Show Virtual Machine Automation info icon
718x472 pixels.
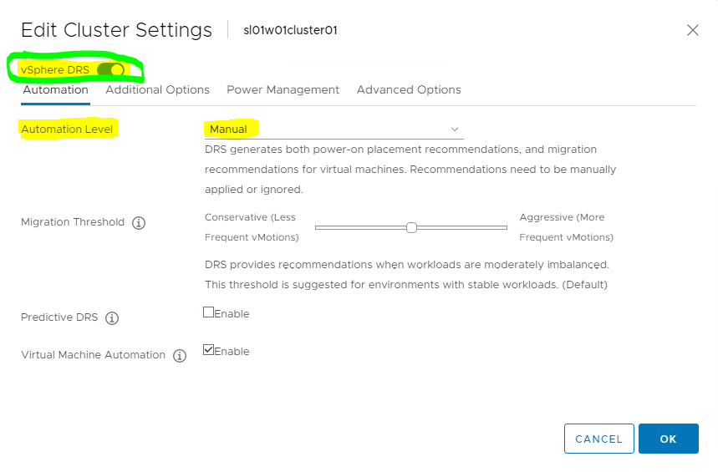click(x=180, y=356)
